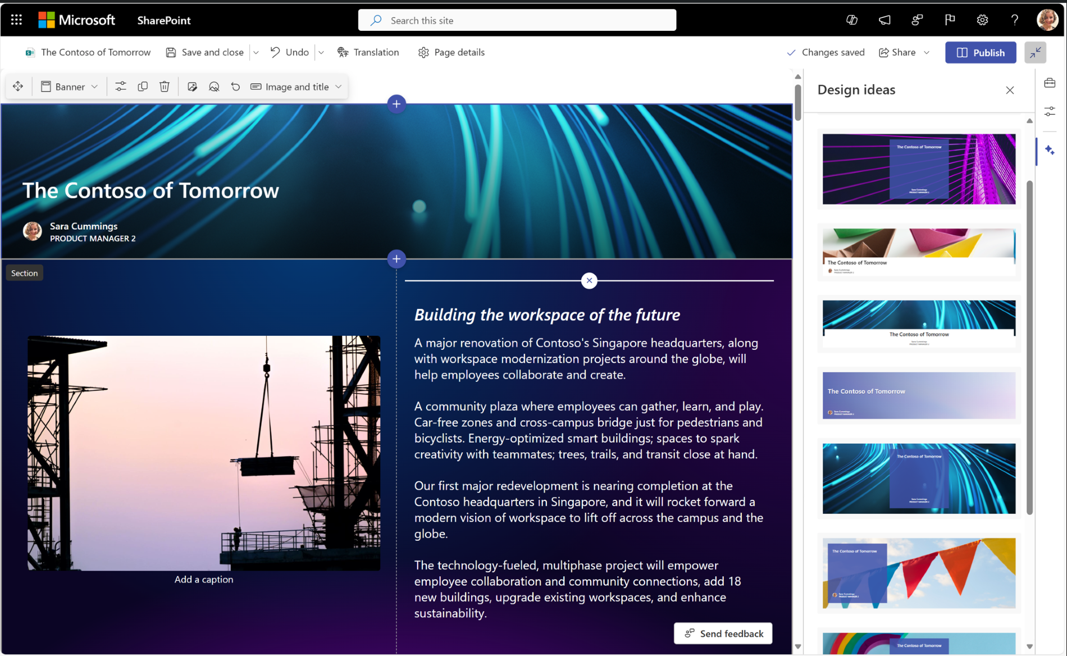Click Save and close
The height and width of the screenshot is (656, 1067).
pos(212,52)
